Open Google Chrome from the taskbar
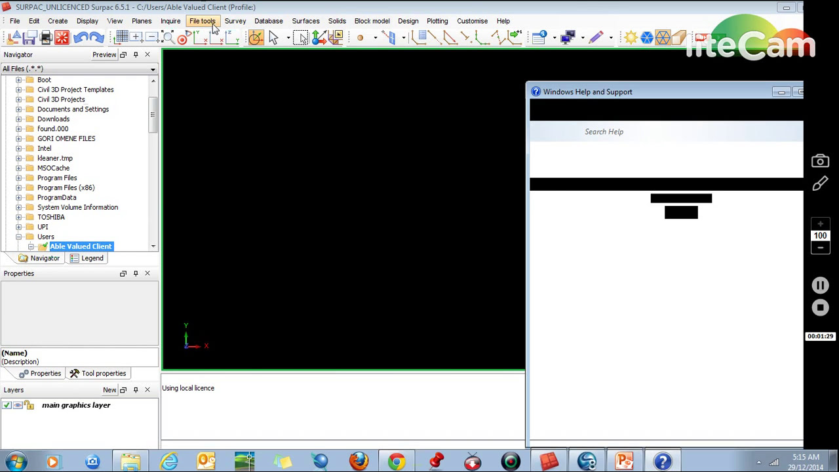Screen dimensions: 839x472 point(396,462)
